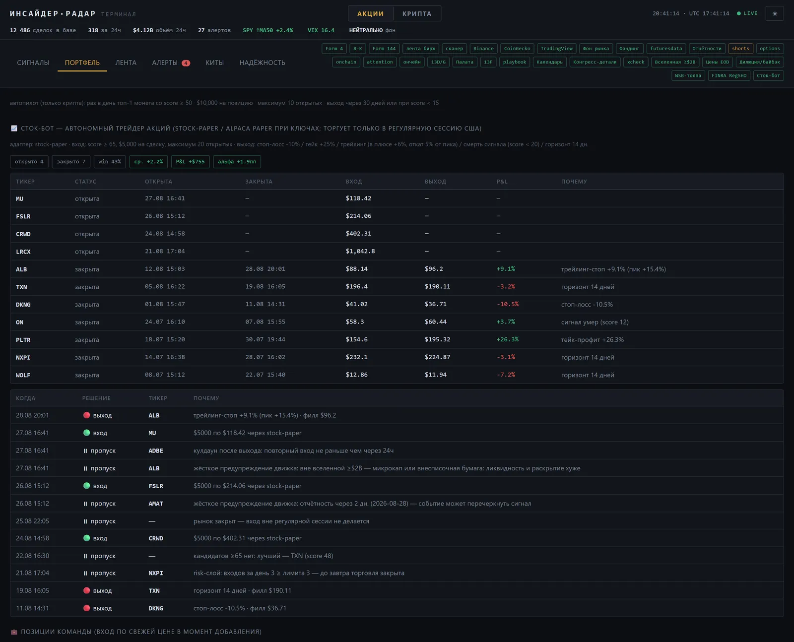Switch to the КРИПТА mode

pos(417,13)
